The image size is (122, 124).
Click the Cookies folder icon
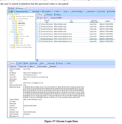pyautogui.click(x=16, y=21)
